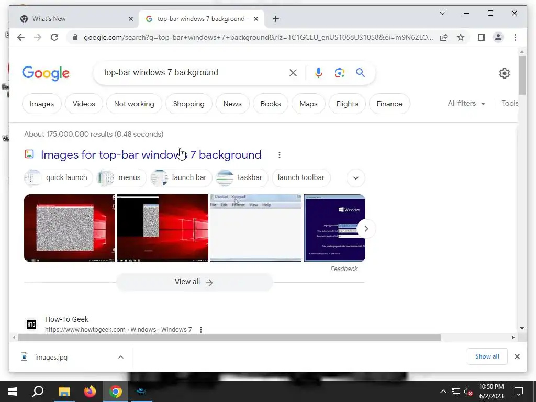Image resolution: width=536 pixels, height=402 pixels.
Task: Expand the All filters dropdown
Action: pos(466,103)
